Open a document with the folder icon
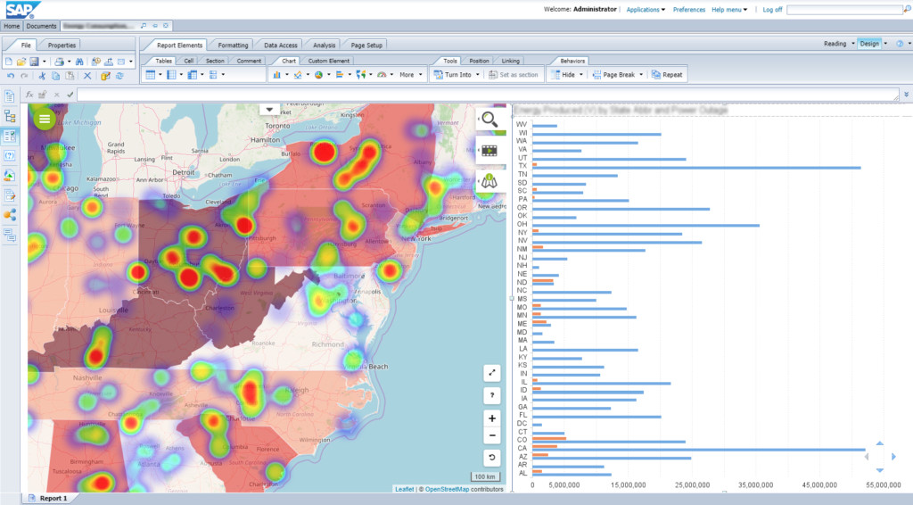Screen dimensions: 913x505 click(x=21, y=62)
